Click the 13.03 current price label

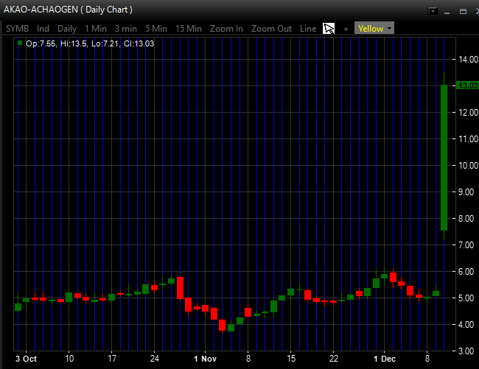coord(467,85)
